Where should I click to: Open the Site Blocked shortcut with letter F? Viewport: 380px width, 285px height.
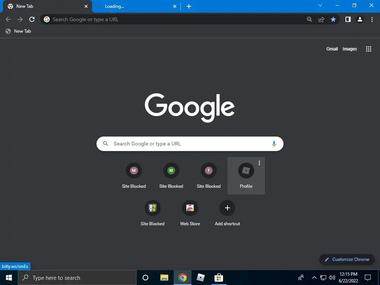[209, 176]
